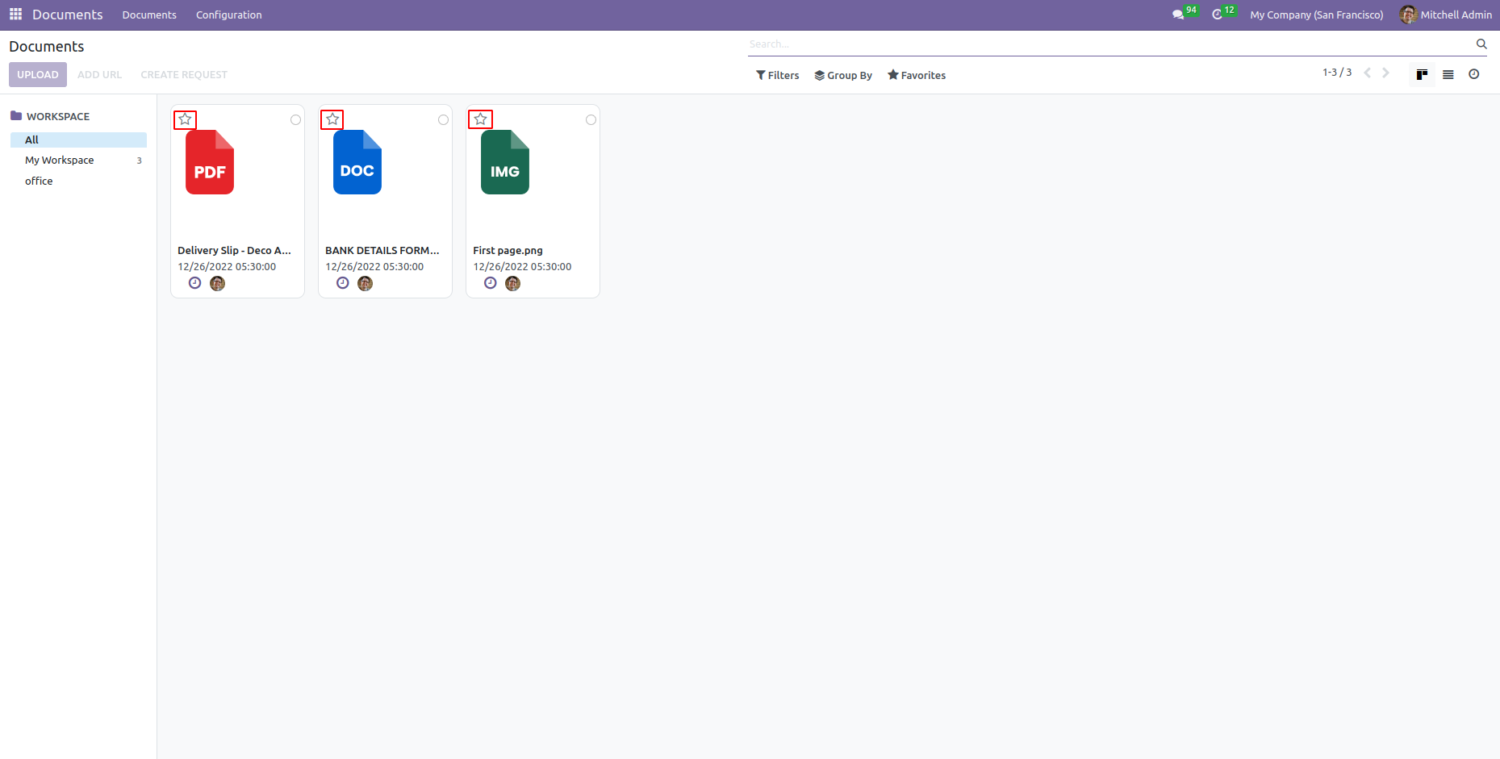Image resolution: width=1500 pixels, height=759 pixels.
Task: Focus the Search input field
Action: tap(1110, 44)
